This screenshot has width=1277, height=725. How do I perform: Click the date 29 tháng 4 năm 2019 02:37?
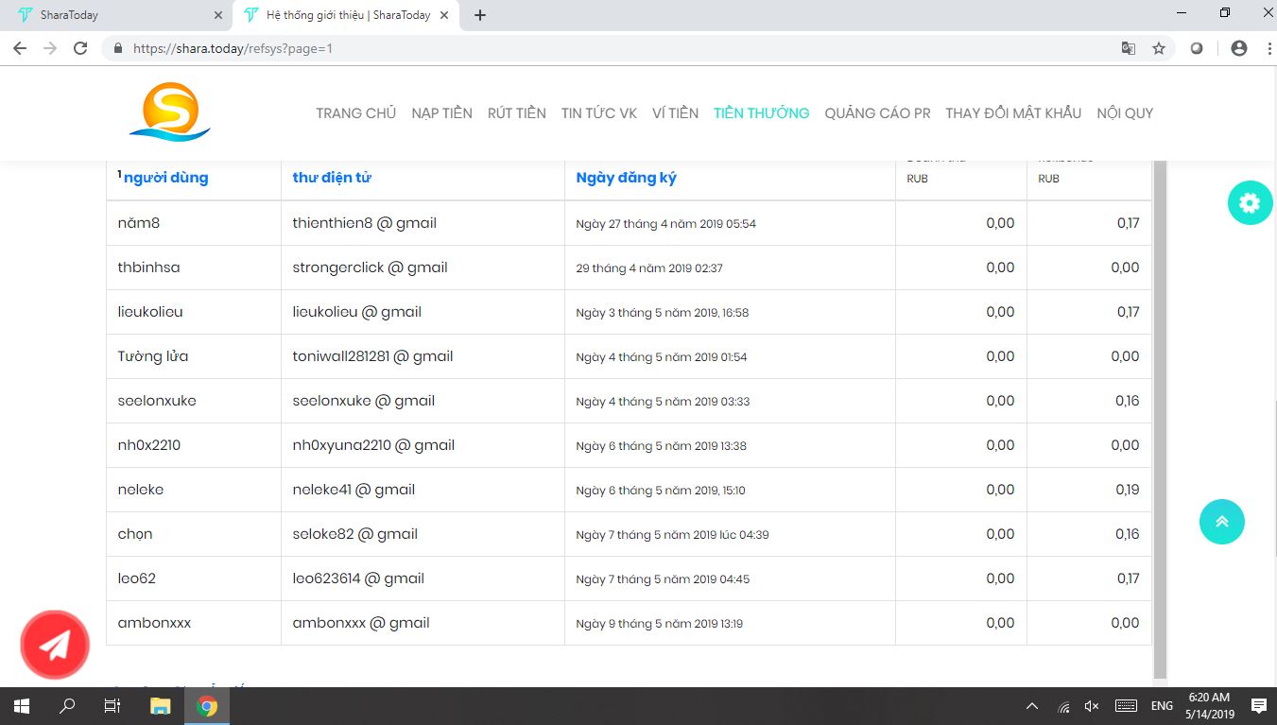pos(649,268)
